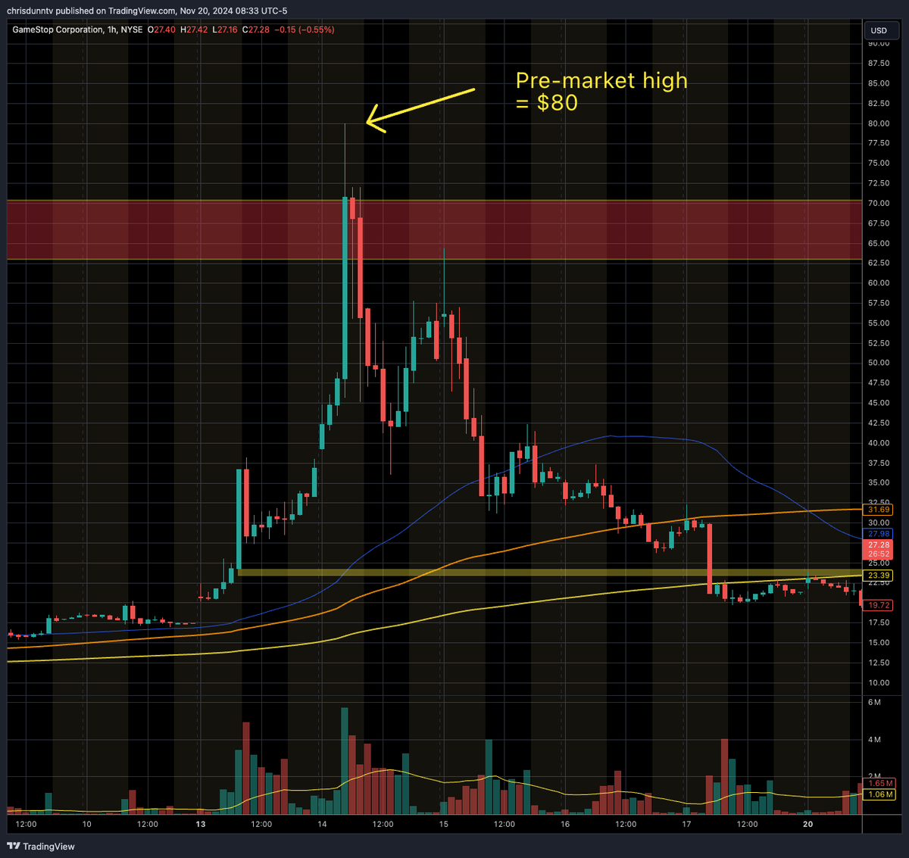Click date label 14 on time axis

[322, 824]
